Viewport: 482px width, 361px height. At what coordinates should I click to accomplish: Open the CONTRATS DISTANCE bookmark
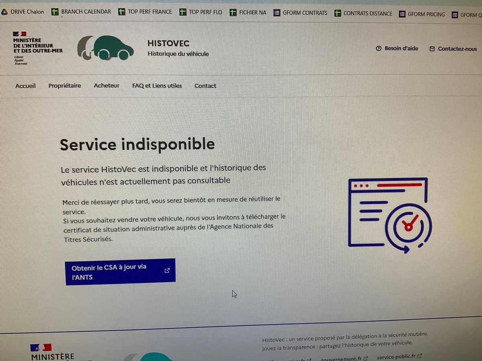(x=363, y=13)
